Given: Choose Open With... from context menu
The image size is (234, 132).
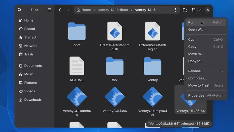Looking at the screenshot, I should pyautogui.click(x=206, y=29).
